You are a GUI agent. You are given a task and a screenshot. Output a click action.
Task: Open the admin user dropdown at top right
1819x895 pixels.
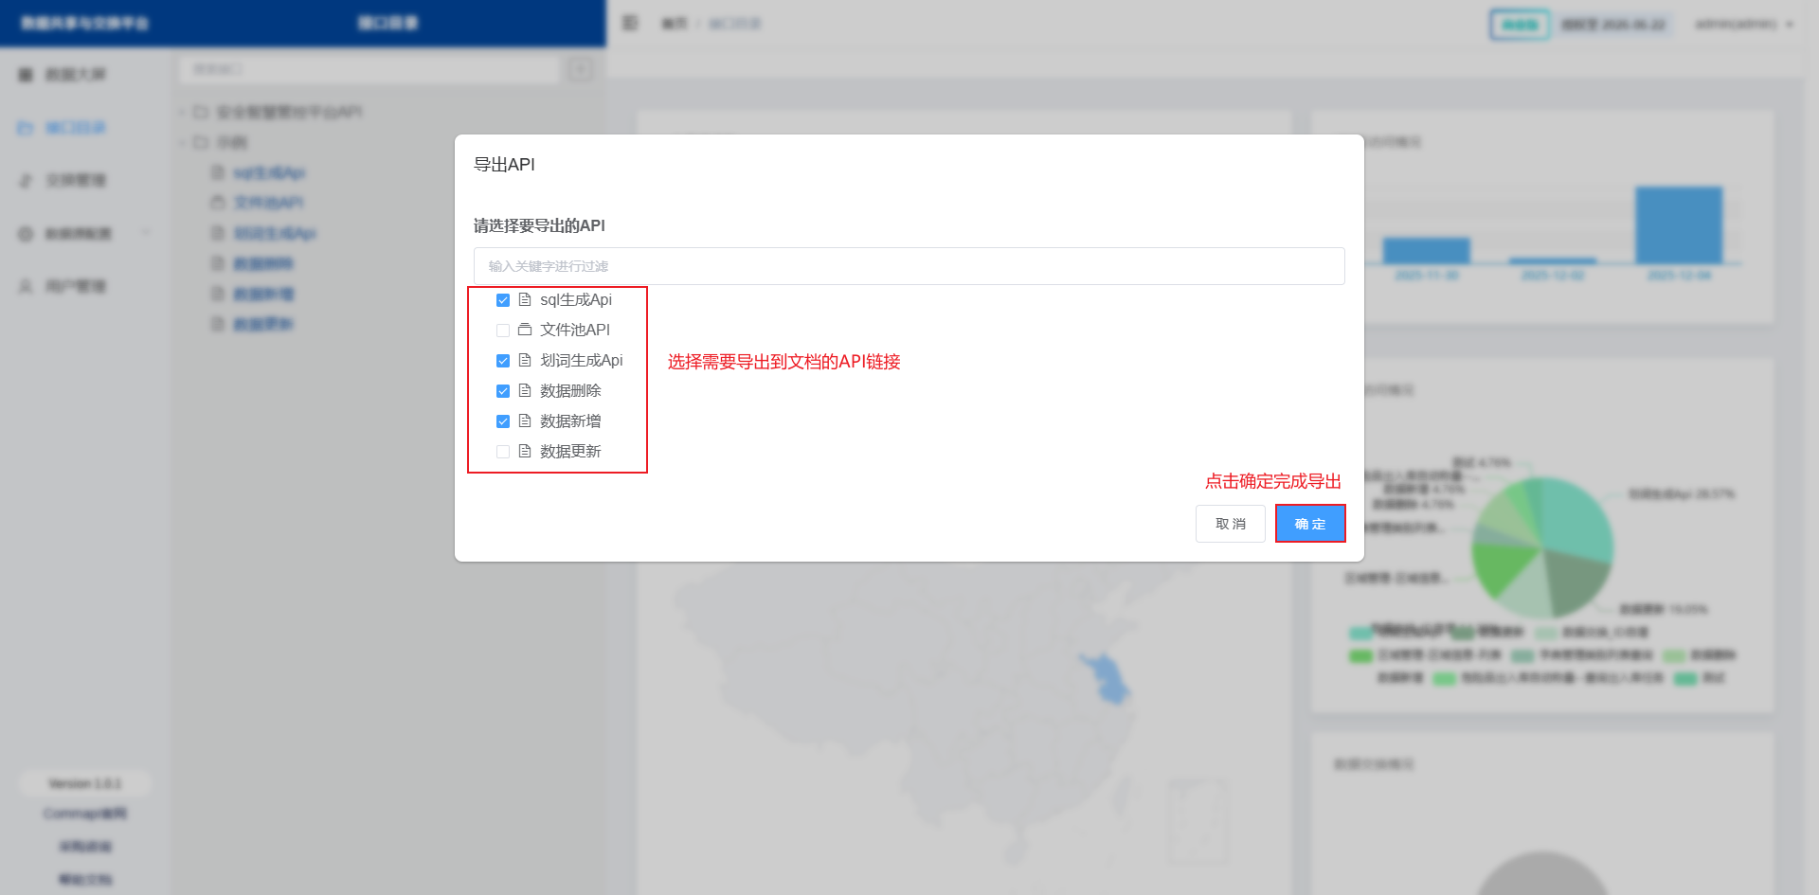click(x=1743, y=24)
